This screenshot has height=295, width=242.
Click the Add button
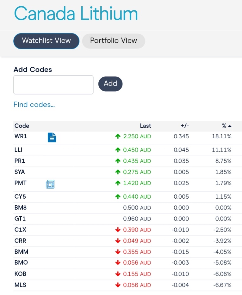click(x=110, y=84)
